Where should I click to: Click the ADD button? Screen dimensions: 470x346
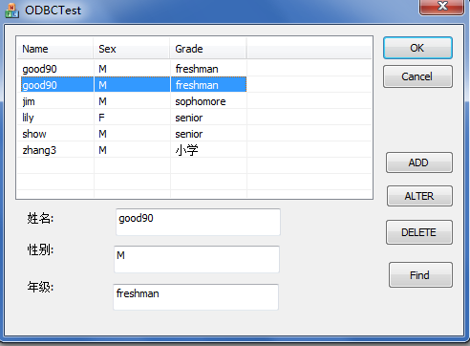click(419, 162)
